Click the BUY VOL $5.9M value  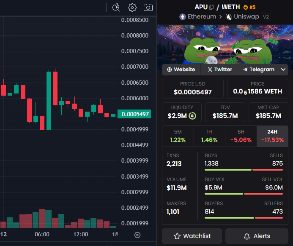(214, 187)
